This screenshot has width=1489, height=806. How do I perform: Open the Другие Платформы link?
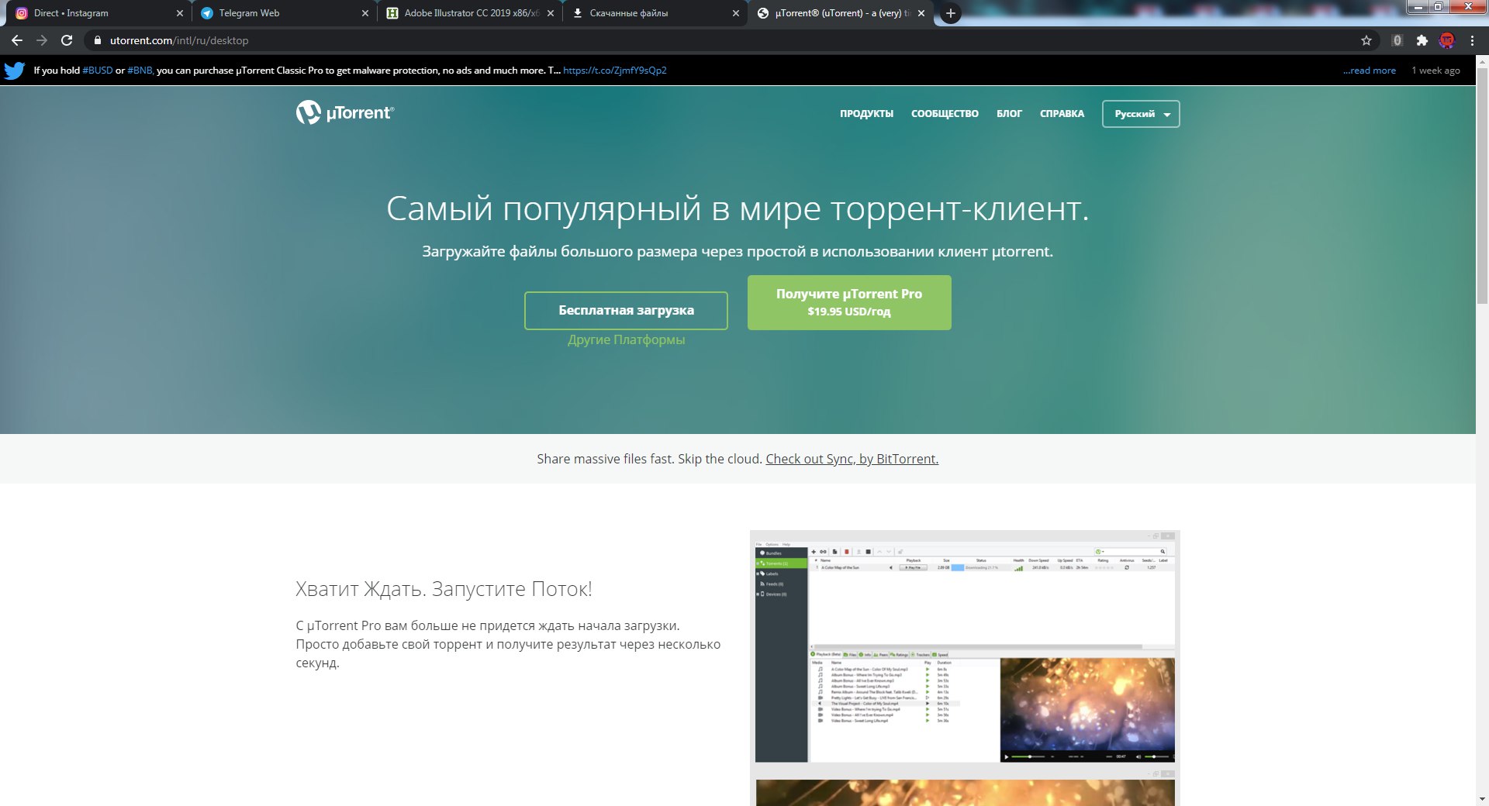[626, 339]
